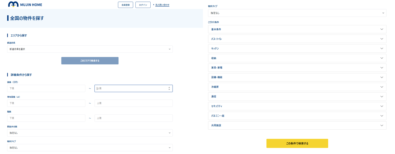Open the 都道府県を選択 dropdown
The width and height of the screenshot is (395, 154).
coord(90,49)
